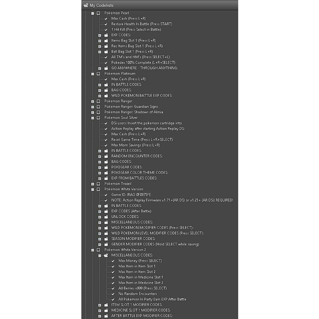Disable the No Random Encounters code checkmark
This screenshot has width=319, height=319.
coord(113,294)
